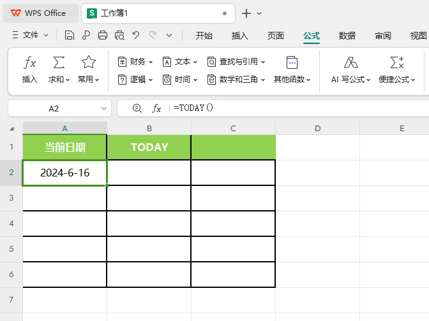The image size is (429, 321).
Task: Click the AutoSum (求和) sigma icon
Action: (x=59, y=63)
